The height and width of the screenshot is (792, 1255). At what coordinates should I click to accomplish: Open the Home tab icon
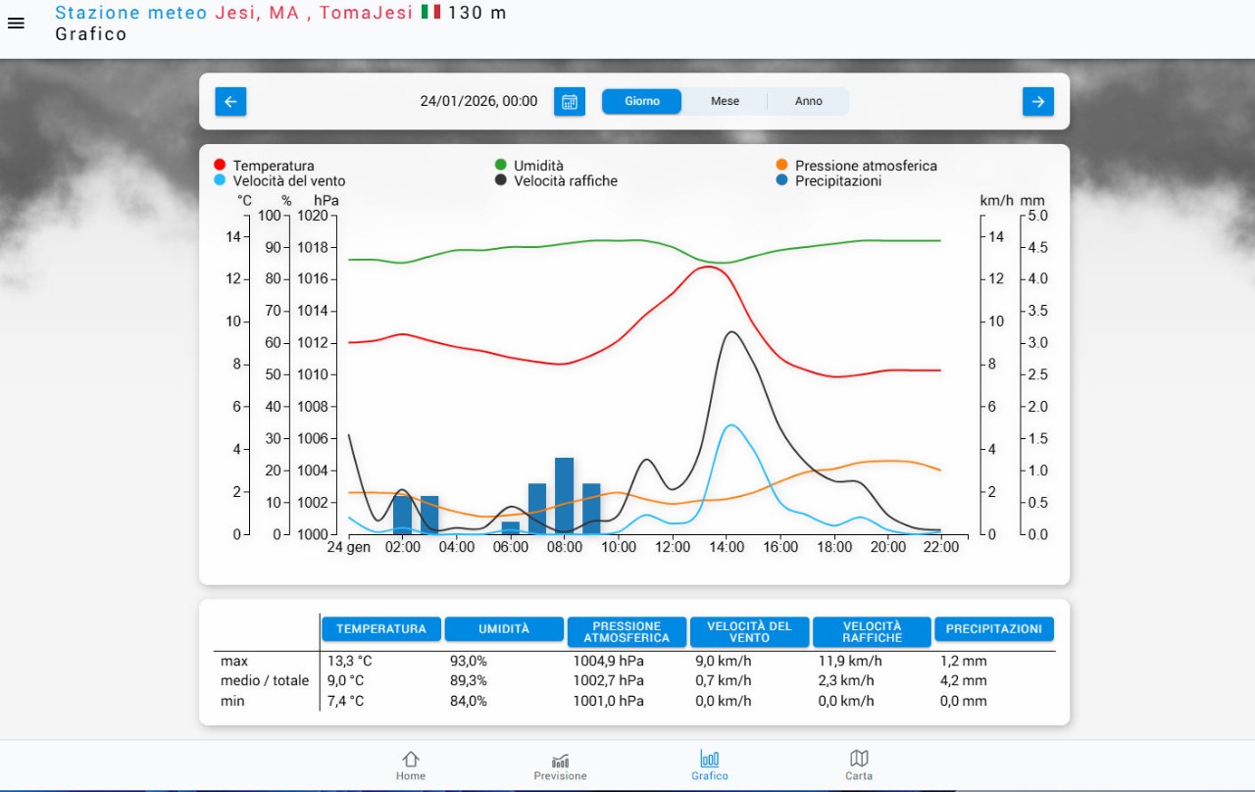(411, 760)
